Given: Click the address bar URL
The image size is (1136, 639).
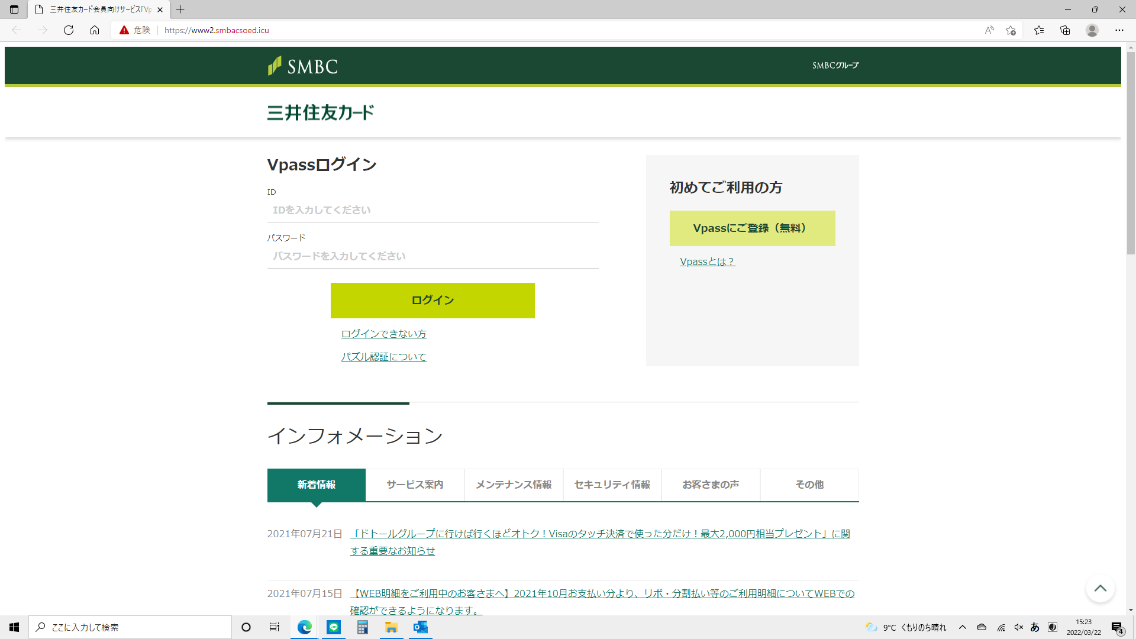Looking at the screenshot, I should [x=217, y=30].
